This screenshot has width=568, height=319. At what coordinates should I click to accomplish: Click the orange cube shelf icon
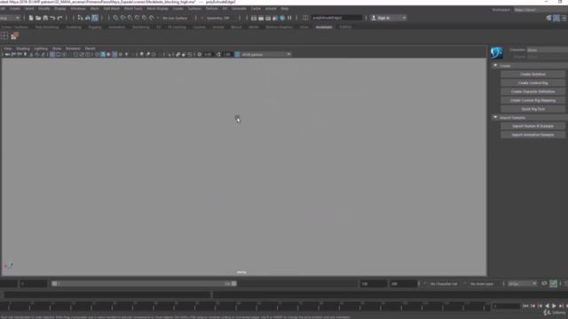[14, 35]
